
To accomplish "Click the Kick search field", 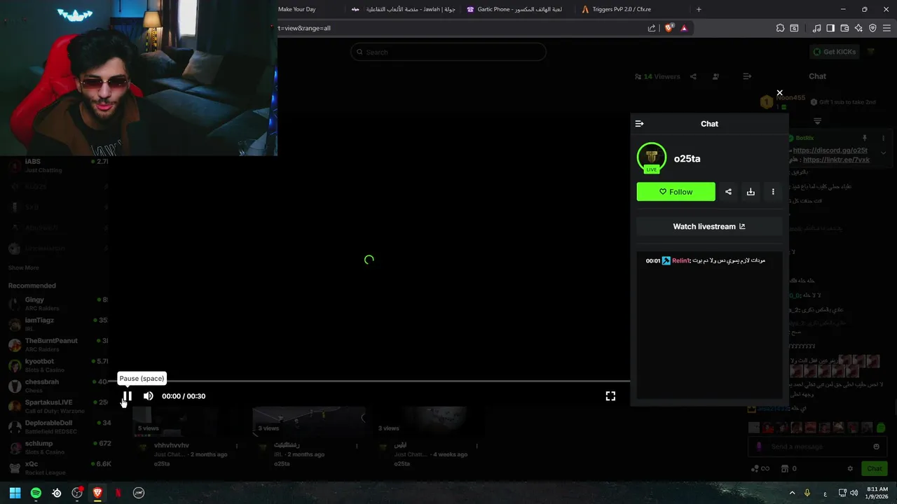I will pos(448,52).
